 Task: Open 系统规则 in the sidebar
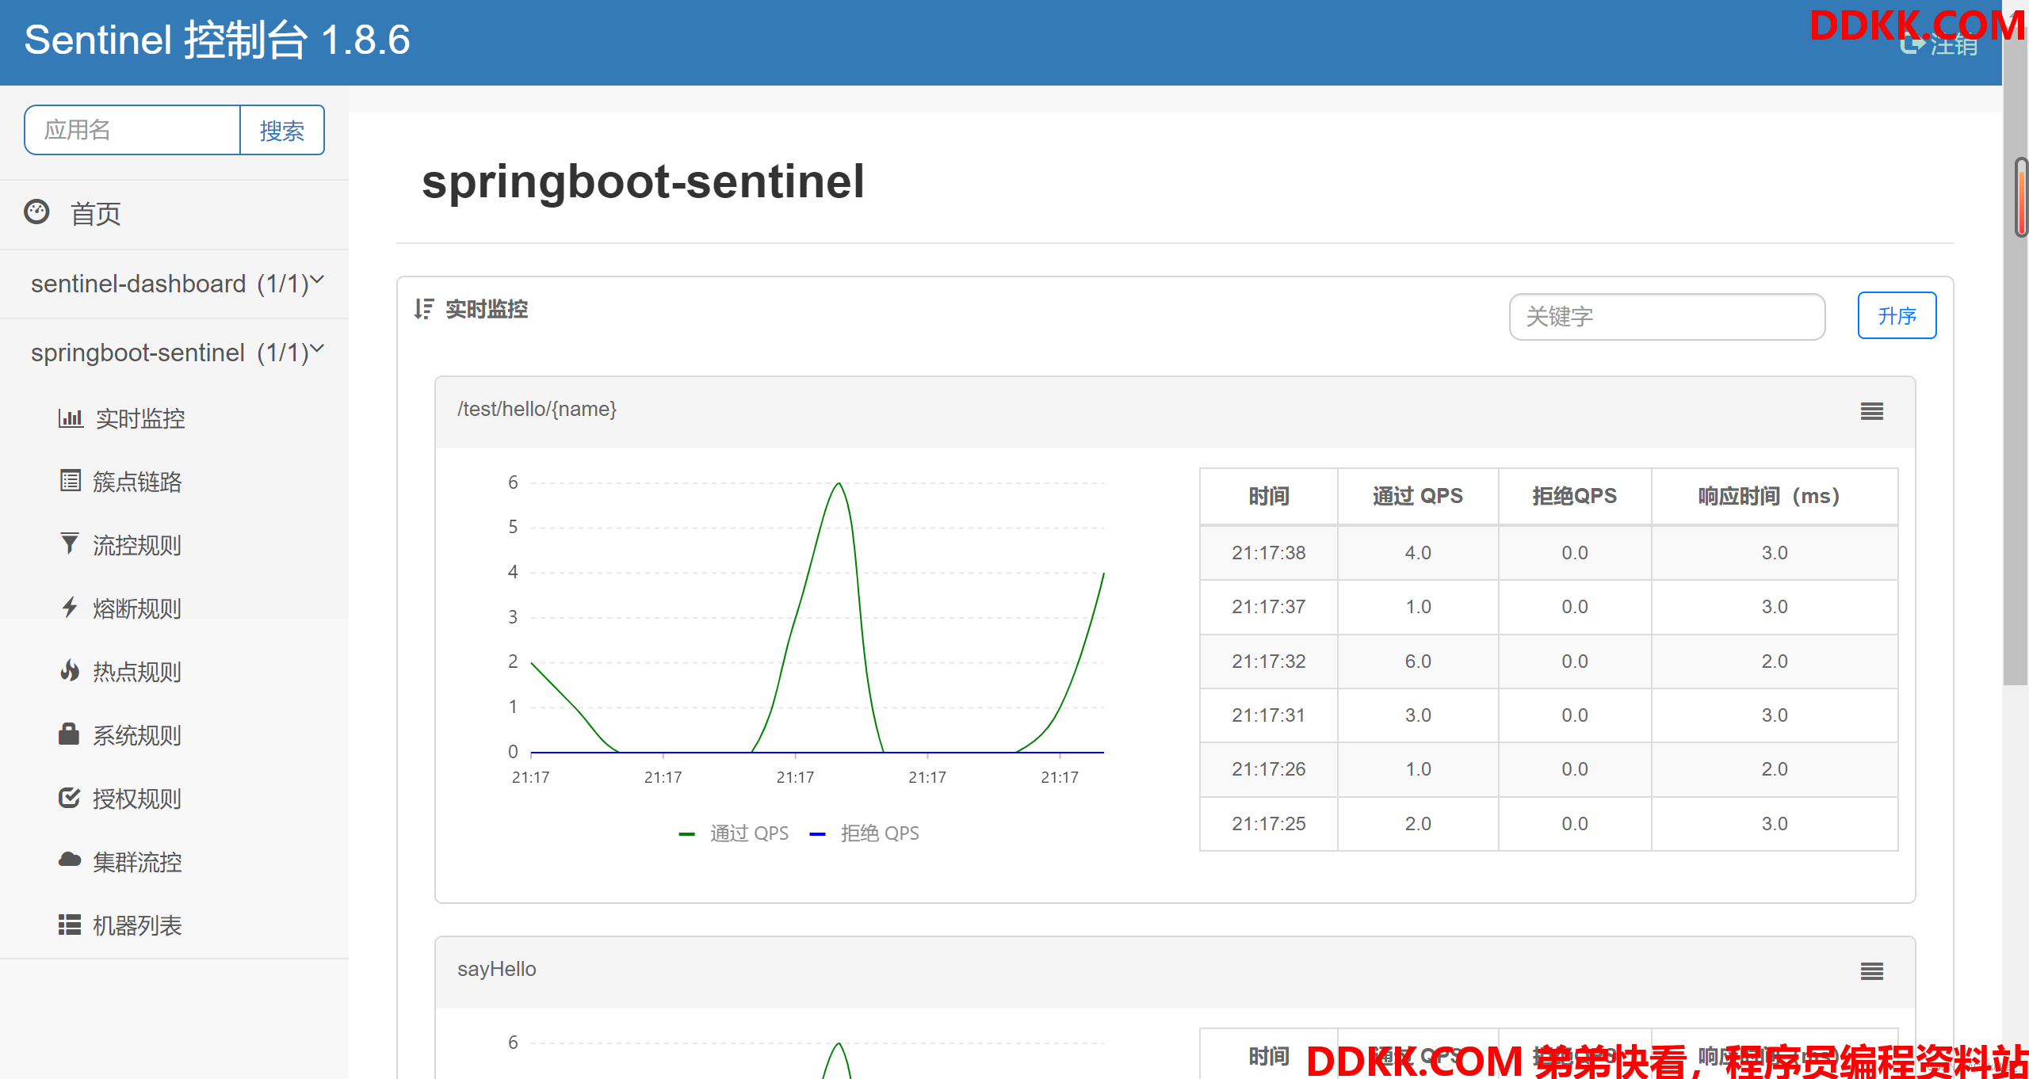(x=137, y=735)
